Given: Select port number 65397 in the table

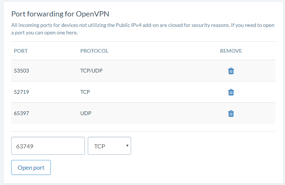Looking at the screenshot, I should (x=21, y=113).
